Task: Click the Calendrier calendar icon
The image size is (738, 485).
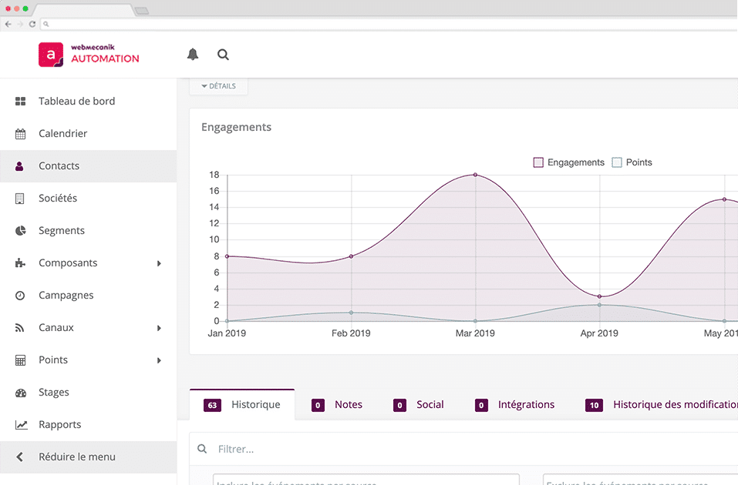Action: coord(21,134)
